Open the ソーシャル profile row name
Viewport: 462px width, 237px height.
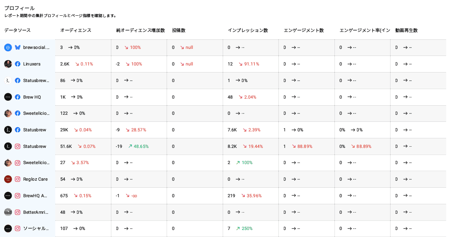tap(36, 228)
